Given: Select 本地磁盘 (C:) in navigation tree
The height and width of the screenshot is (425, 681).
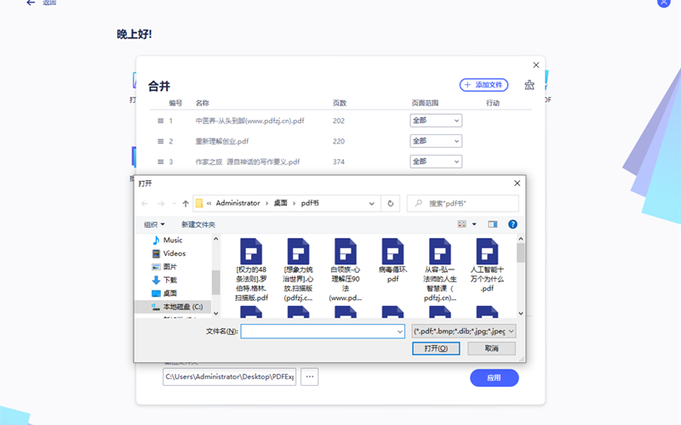Looking at the screenshot, I should click(179, 306).
